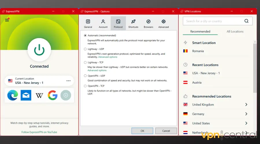Screen dimensions: 260x144
Task: Click the power button to disconnect VPN
Action: click(x=39, y=50)
